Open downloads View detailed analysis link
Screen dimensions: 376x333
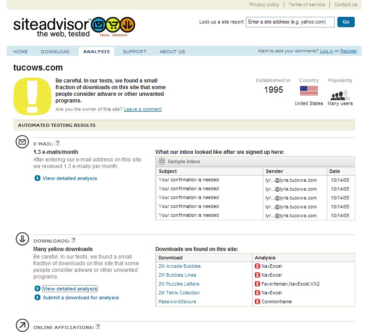pyautogui.click(x=70, y=289)
